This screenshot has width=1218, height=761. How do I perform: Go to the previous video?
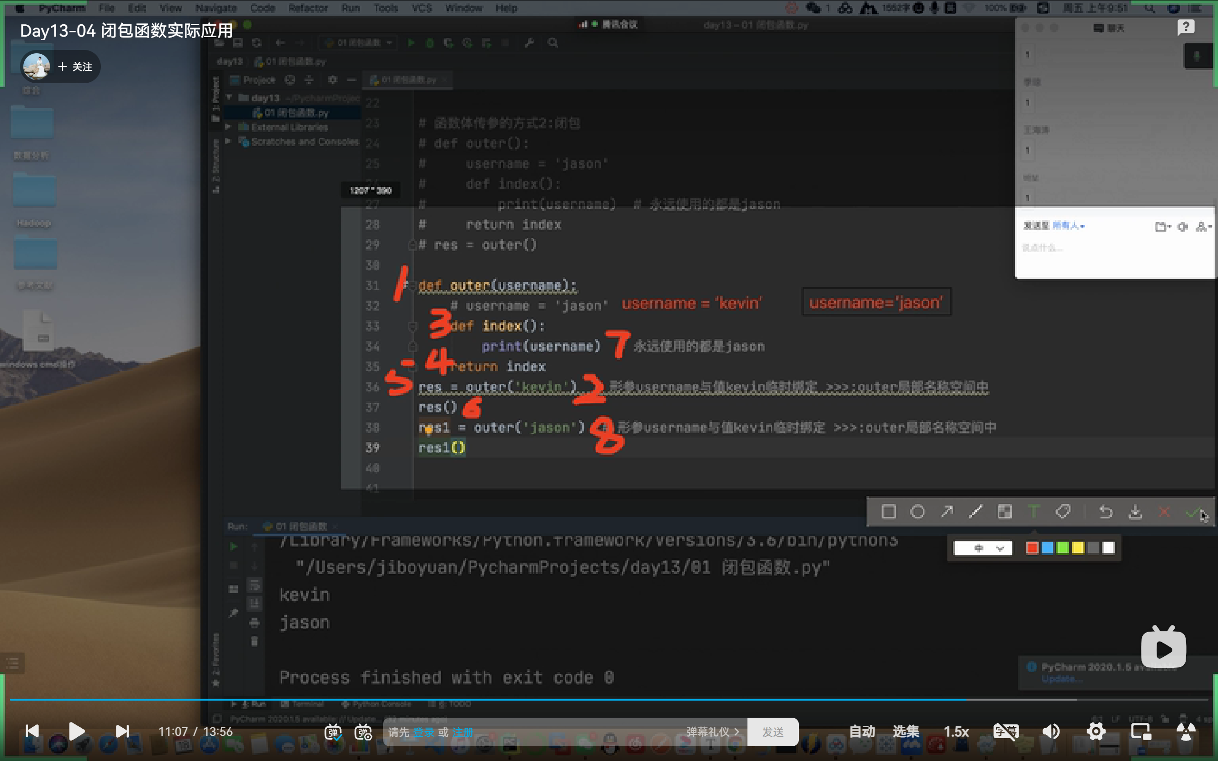(x=32, y=731)
